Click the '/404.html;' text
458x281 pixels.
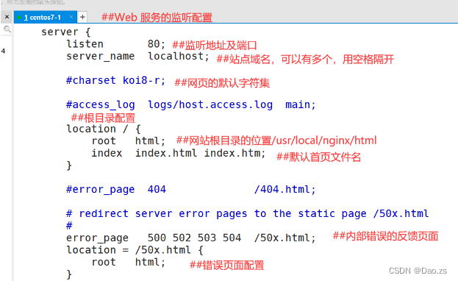[x=285, y=190]
